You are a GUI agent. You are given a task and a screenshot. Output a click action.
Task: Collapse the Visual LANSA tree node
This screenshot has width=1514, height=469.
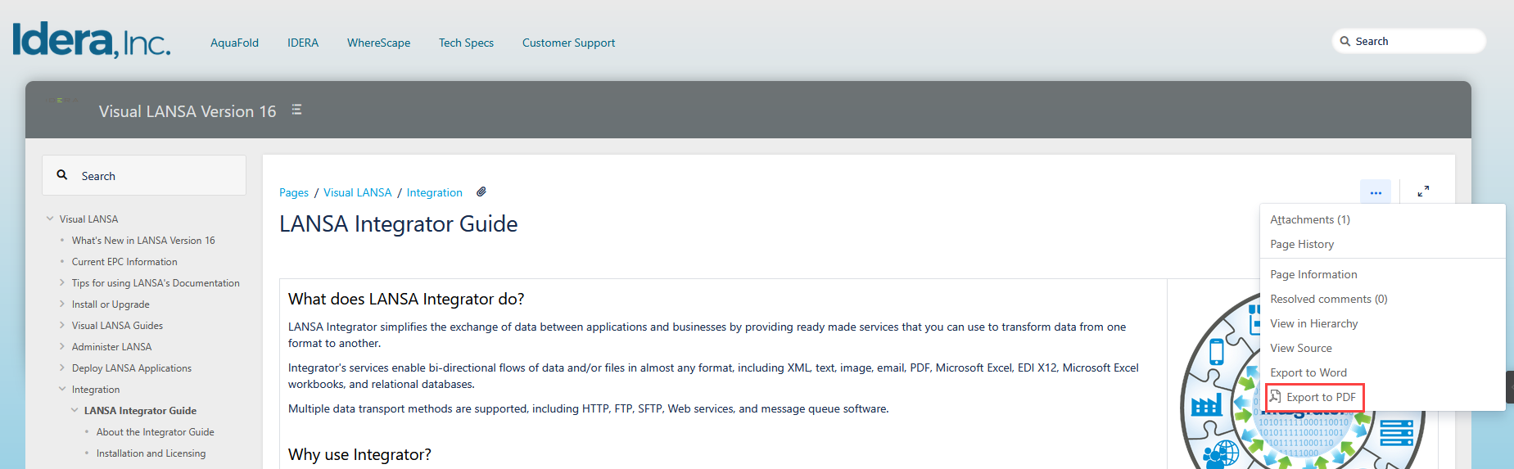click(x=50, y=219)
